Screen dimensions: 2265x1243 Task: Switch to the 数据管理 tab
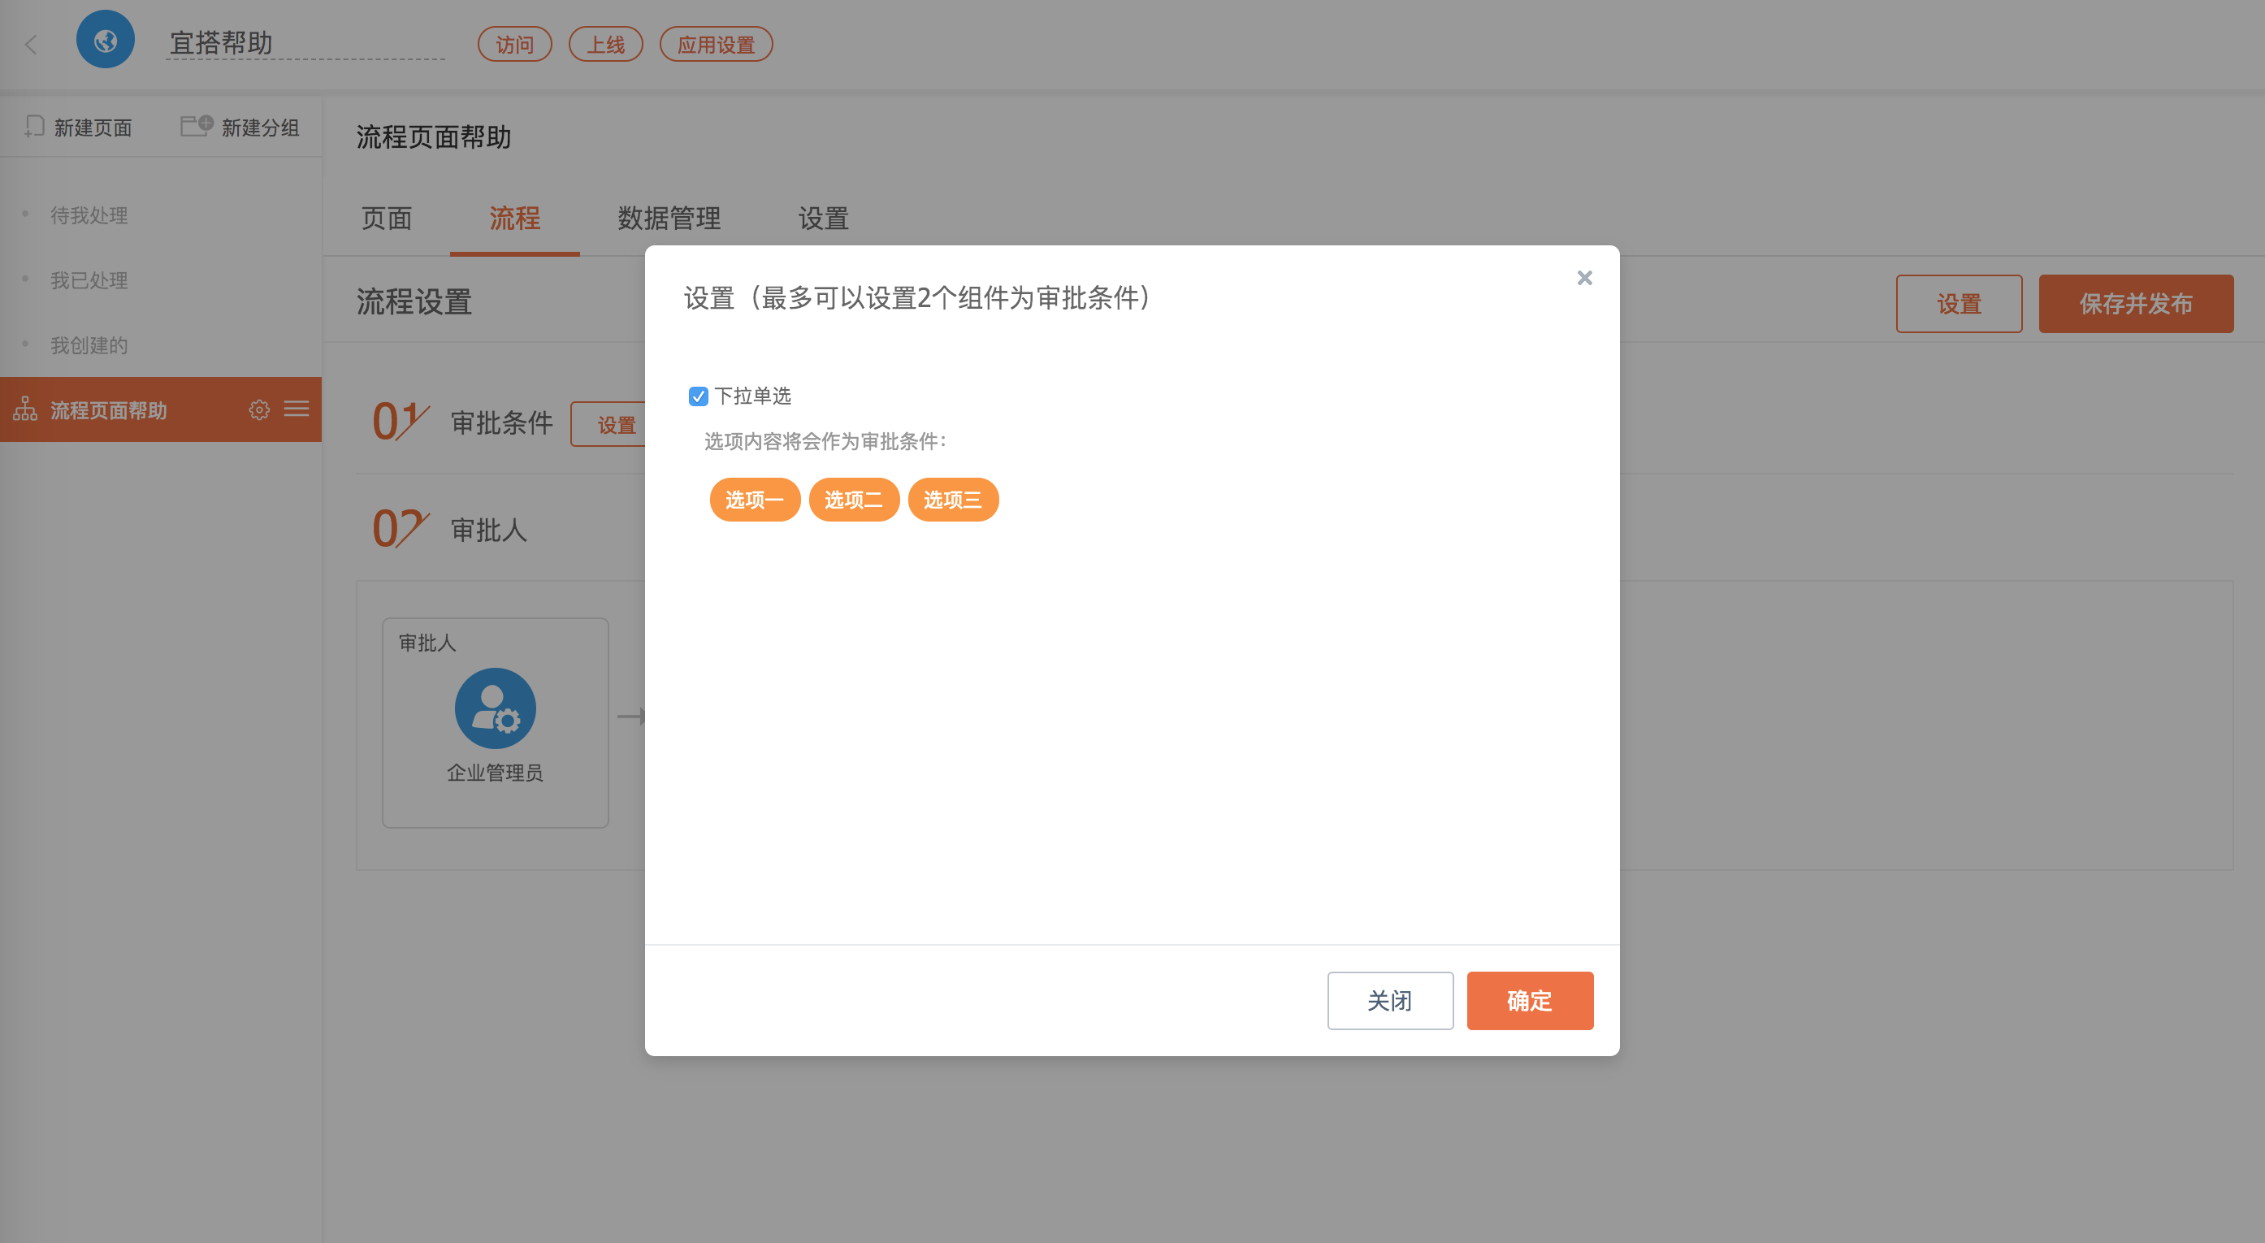[669, 218]
